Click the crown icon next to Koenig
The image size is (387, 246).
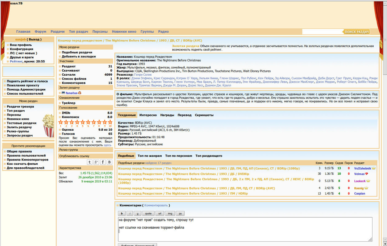click(x=366, y=188)
